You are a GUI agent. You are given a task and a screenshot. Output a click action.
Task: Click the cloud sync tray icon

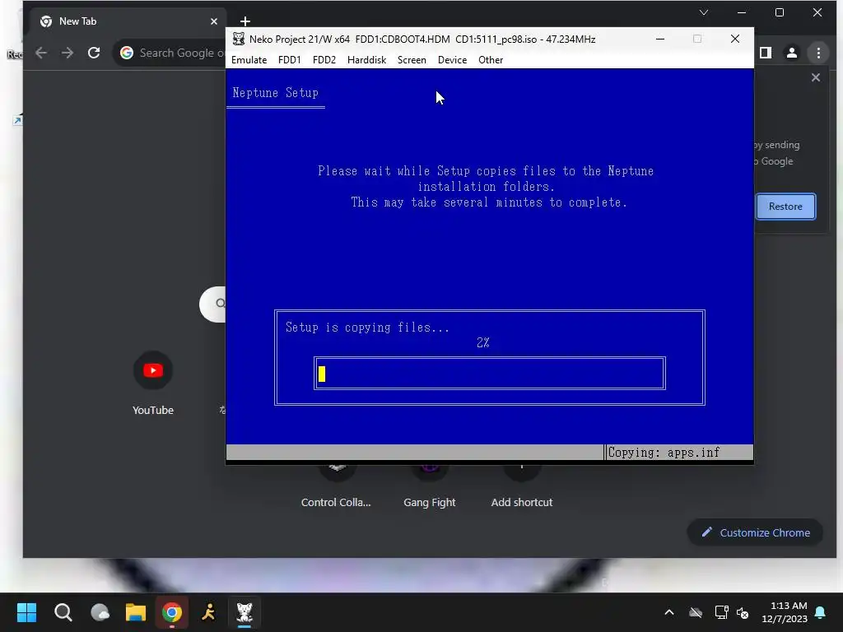tap(696, 612)
